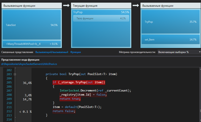Click the item = default(PoolSlot<T>) line
The image size is (201, 122).
(77, 107)
